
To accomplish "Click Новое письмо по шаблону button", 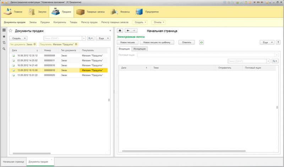I will click(157, 42).
